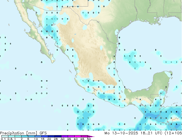Screen dimensions: 182x140
Task: Click the '0.5' legend scale label
Action: point(10,139)
